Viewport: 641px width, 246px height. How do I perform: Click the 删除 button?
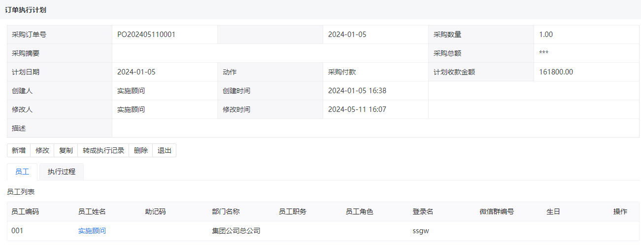(x=141, y=150)
